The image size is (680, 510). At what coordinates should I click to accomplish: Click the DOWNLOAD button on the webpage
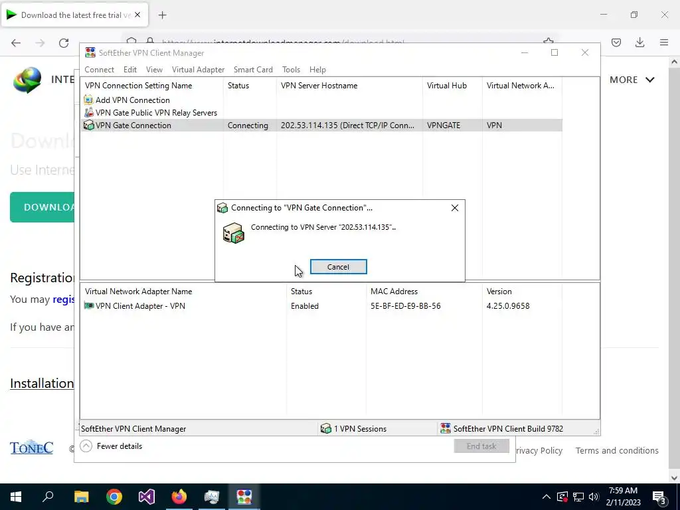(x=42, y=207)
